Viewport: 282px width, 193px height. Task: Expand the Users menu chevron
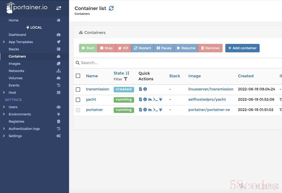tap(4, 107)
